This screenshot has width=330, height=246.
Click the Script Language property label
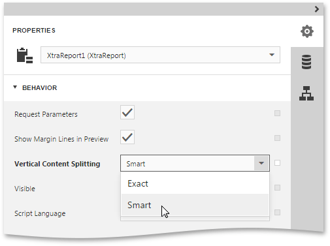pyautogui.click(x=40, y=213)
